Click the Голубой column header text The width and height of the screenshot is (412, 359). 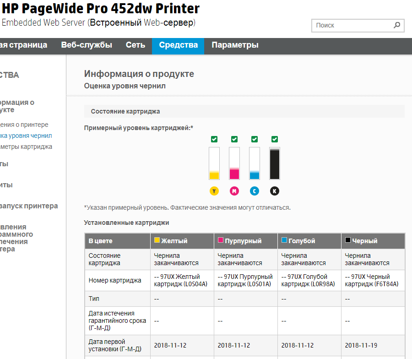[x=302, y=241]
